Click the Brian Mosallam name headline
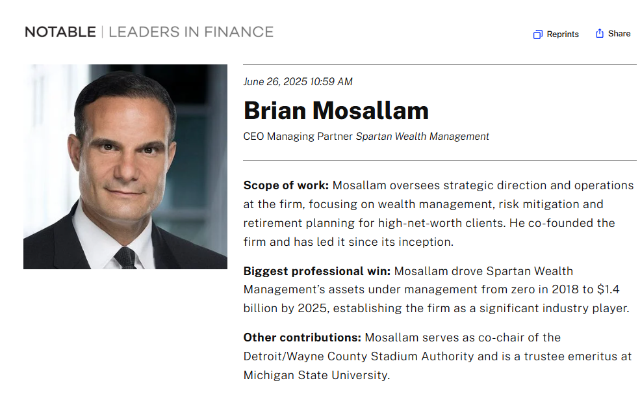The height and width of the screenshot is (411, 640). [336, 111]
